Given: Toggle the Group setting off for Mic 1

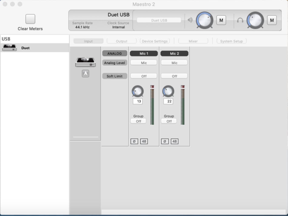Looking at the screenshot, I should coord(138,121).
